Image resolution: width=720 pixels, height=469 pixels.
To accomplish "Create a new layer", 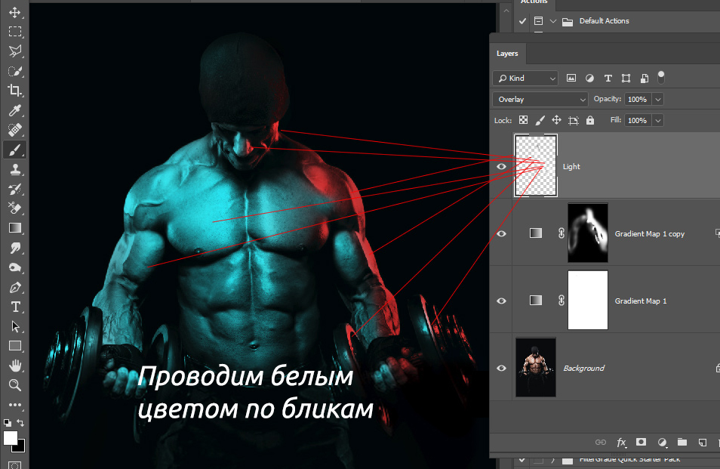I will [x=703, y=443].
